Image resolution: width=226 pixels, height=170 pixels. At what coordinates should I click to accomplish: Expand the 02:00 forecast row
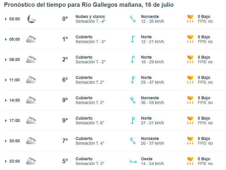click(x=6, y=19)
